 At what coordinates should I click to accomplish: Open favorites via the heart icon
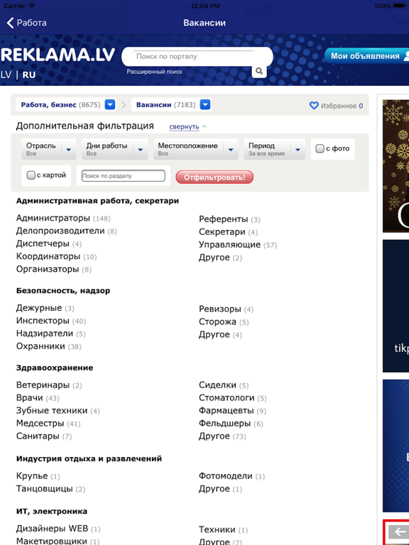314,105
